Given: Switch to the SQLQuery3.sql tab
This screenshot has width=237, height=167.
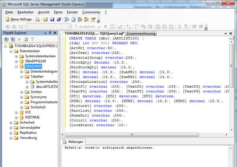Looking at the screenshot, I should 94,34.
